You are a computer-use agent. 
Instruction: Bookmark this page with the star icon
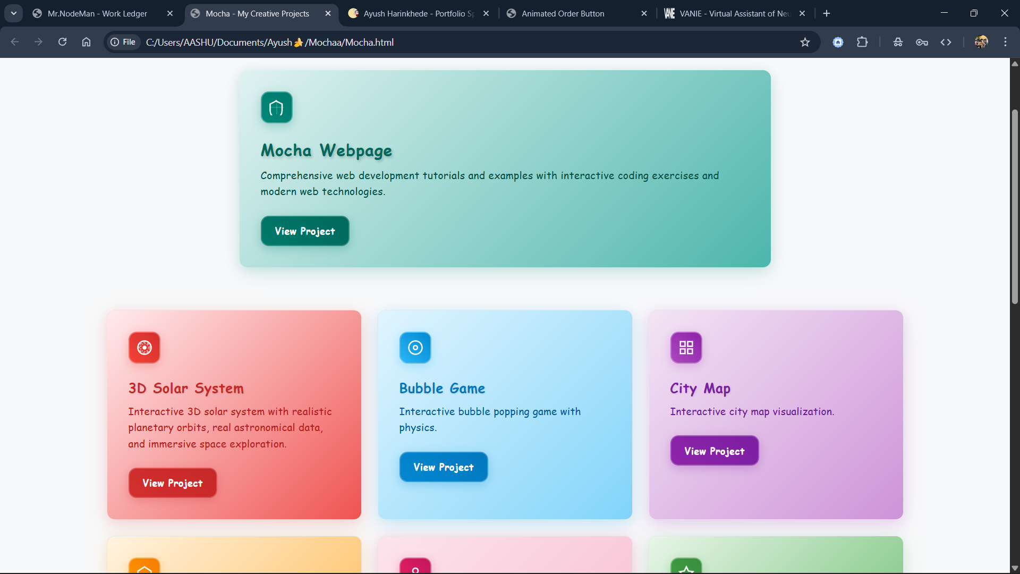[805, 43]
